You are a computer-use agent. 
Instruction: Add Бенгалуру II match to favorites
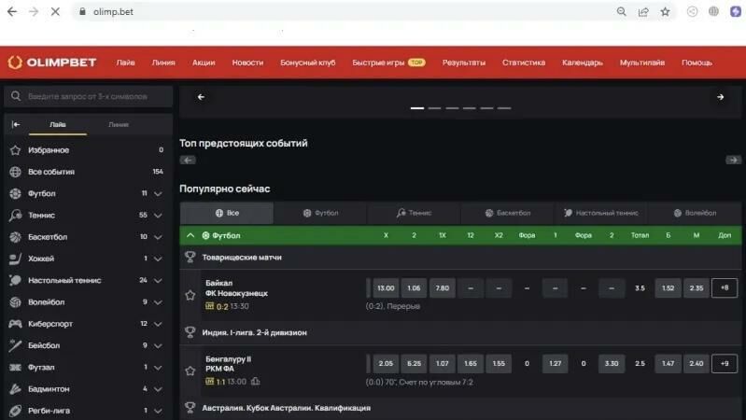190,371
